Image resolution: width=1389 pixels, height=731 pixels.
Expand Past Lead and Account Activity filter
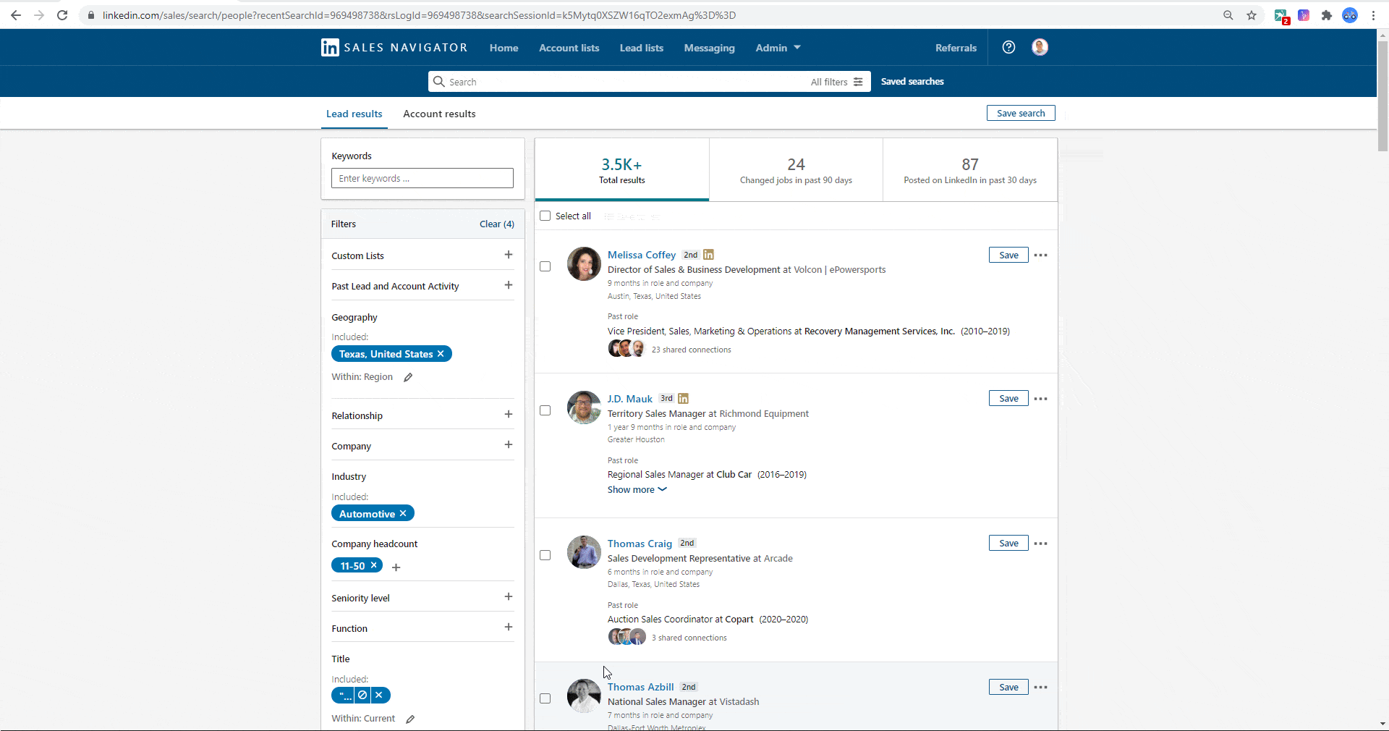509,285
